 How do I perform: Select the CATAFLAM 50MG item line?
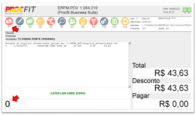coord(58,46)
